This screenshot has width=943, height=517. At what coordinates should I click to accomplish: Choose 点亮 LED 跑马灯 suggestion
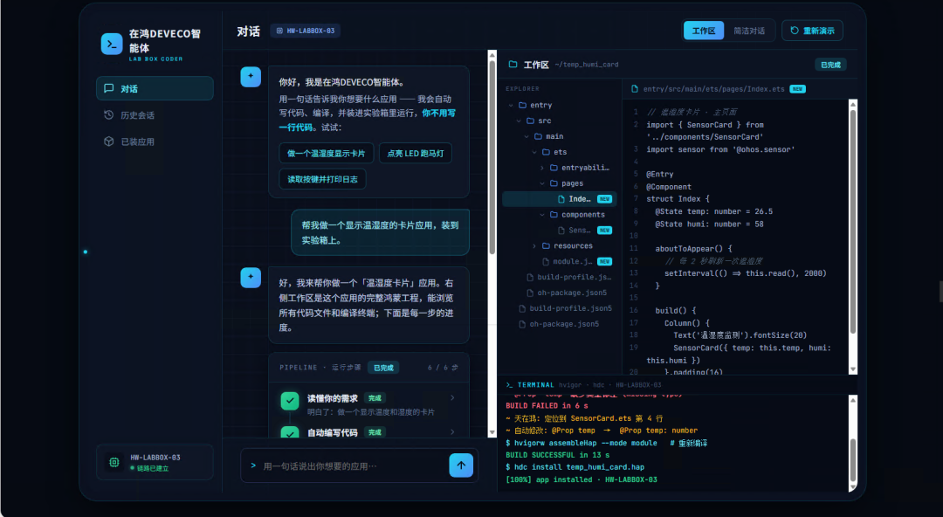tap(415, 154)
